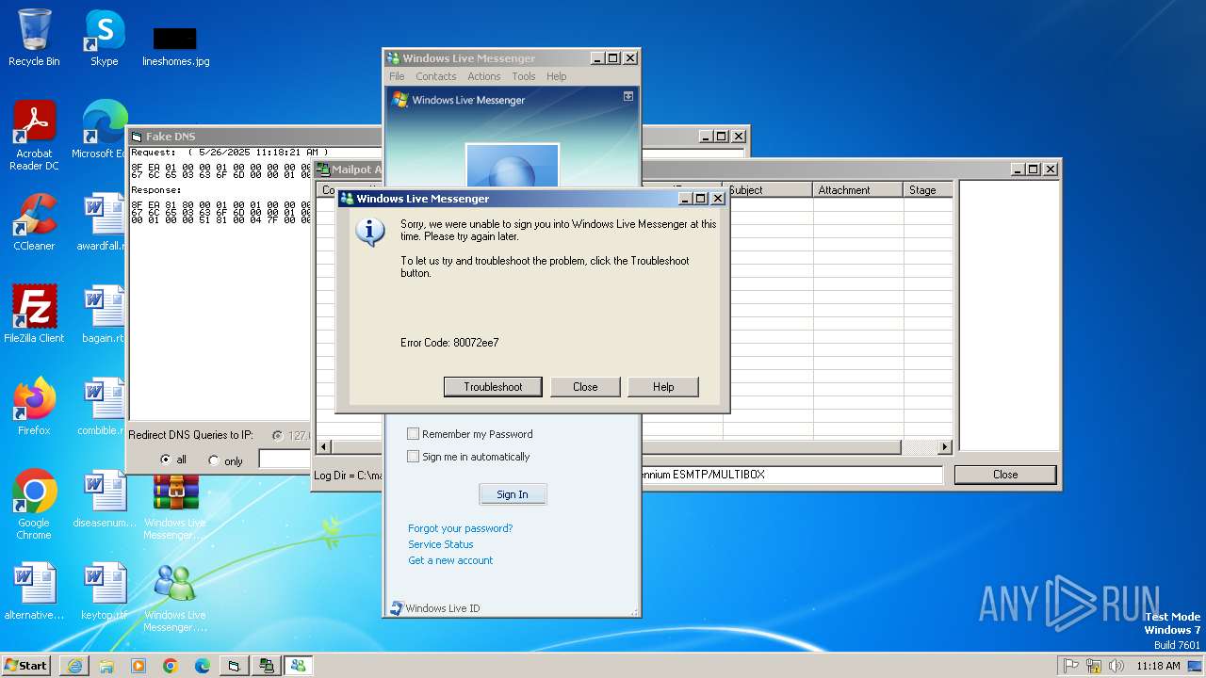Click the Close button in Mailpot window
Image resolution: width=1206 pixels, height=678 pixels.
tap(1005, 475)
